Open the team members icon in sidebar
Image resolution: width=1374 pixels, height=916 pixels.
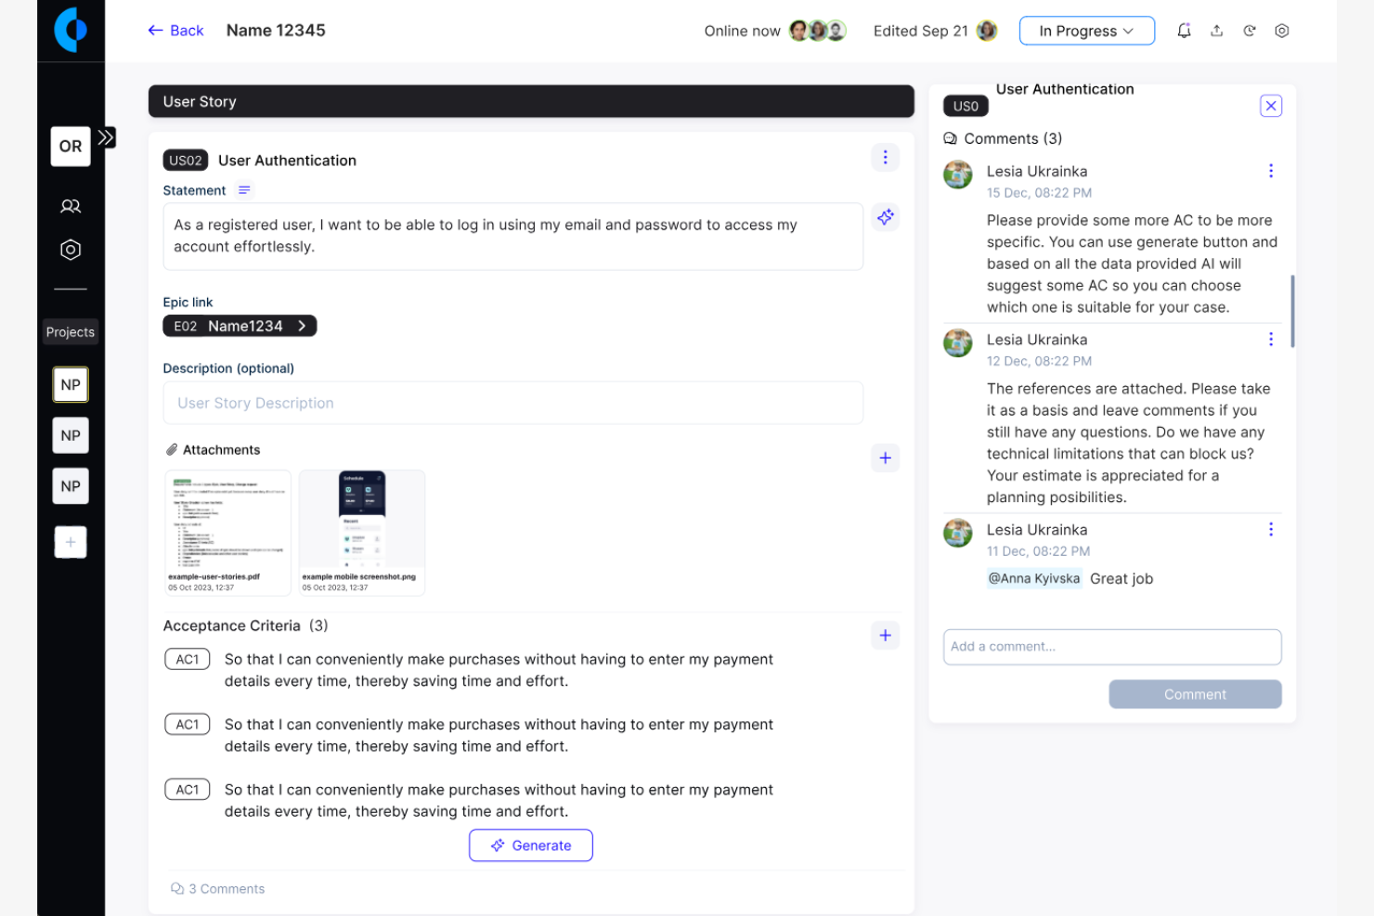[x=71, y=206]
